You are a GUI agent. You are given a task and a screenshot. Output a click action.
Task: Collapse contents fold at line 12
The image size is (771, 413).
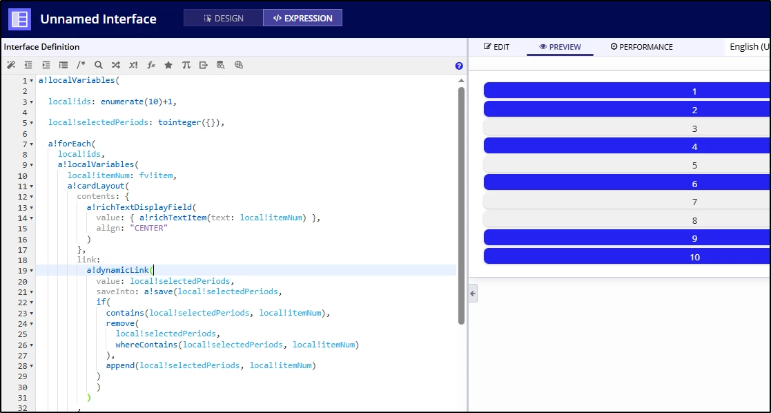[32, 197]
